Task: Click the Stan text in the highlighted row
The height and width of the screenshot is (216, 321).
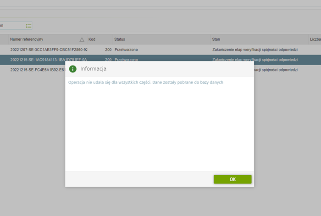Action: coord(255,60)
